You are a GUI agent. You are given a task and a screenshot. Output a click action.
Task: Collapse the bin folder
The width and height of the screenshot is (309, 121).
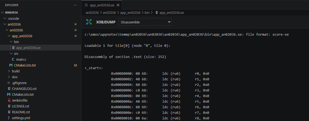11,42
